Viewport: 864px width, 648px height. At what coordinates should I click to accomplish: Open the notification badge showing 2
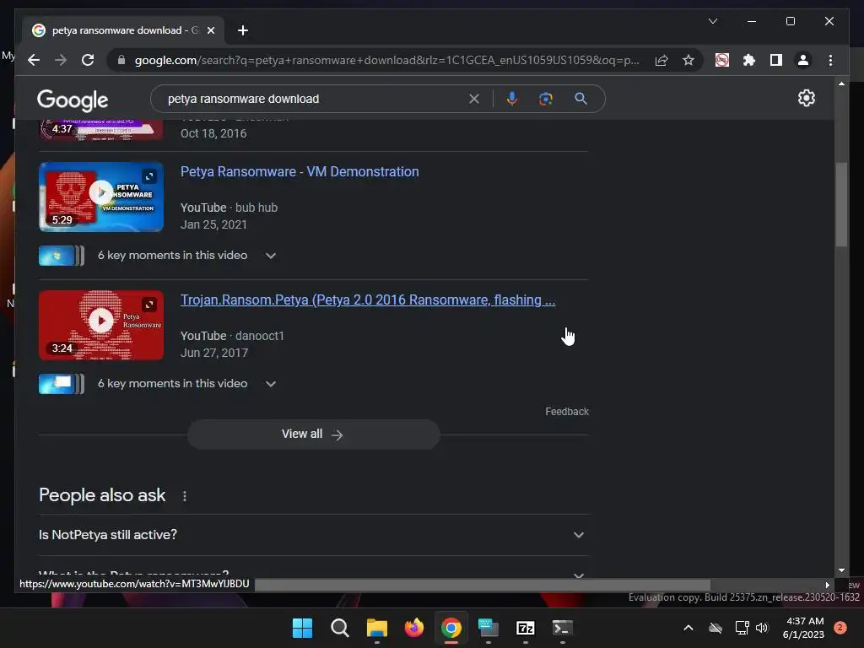pyautogui.click(x=840, y=628)
